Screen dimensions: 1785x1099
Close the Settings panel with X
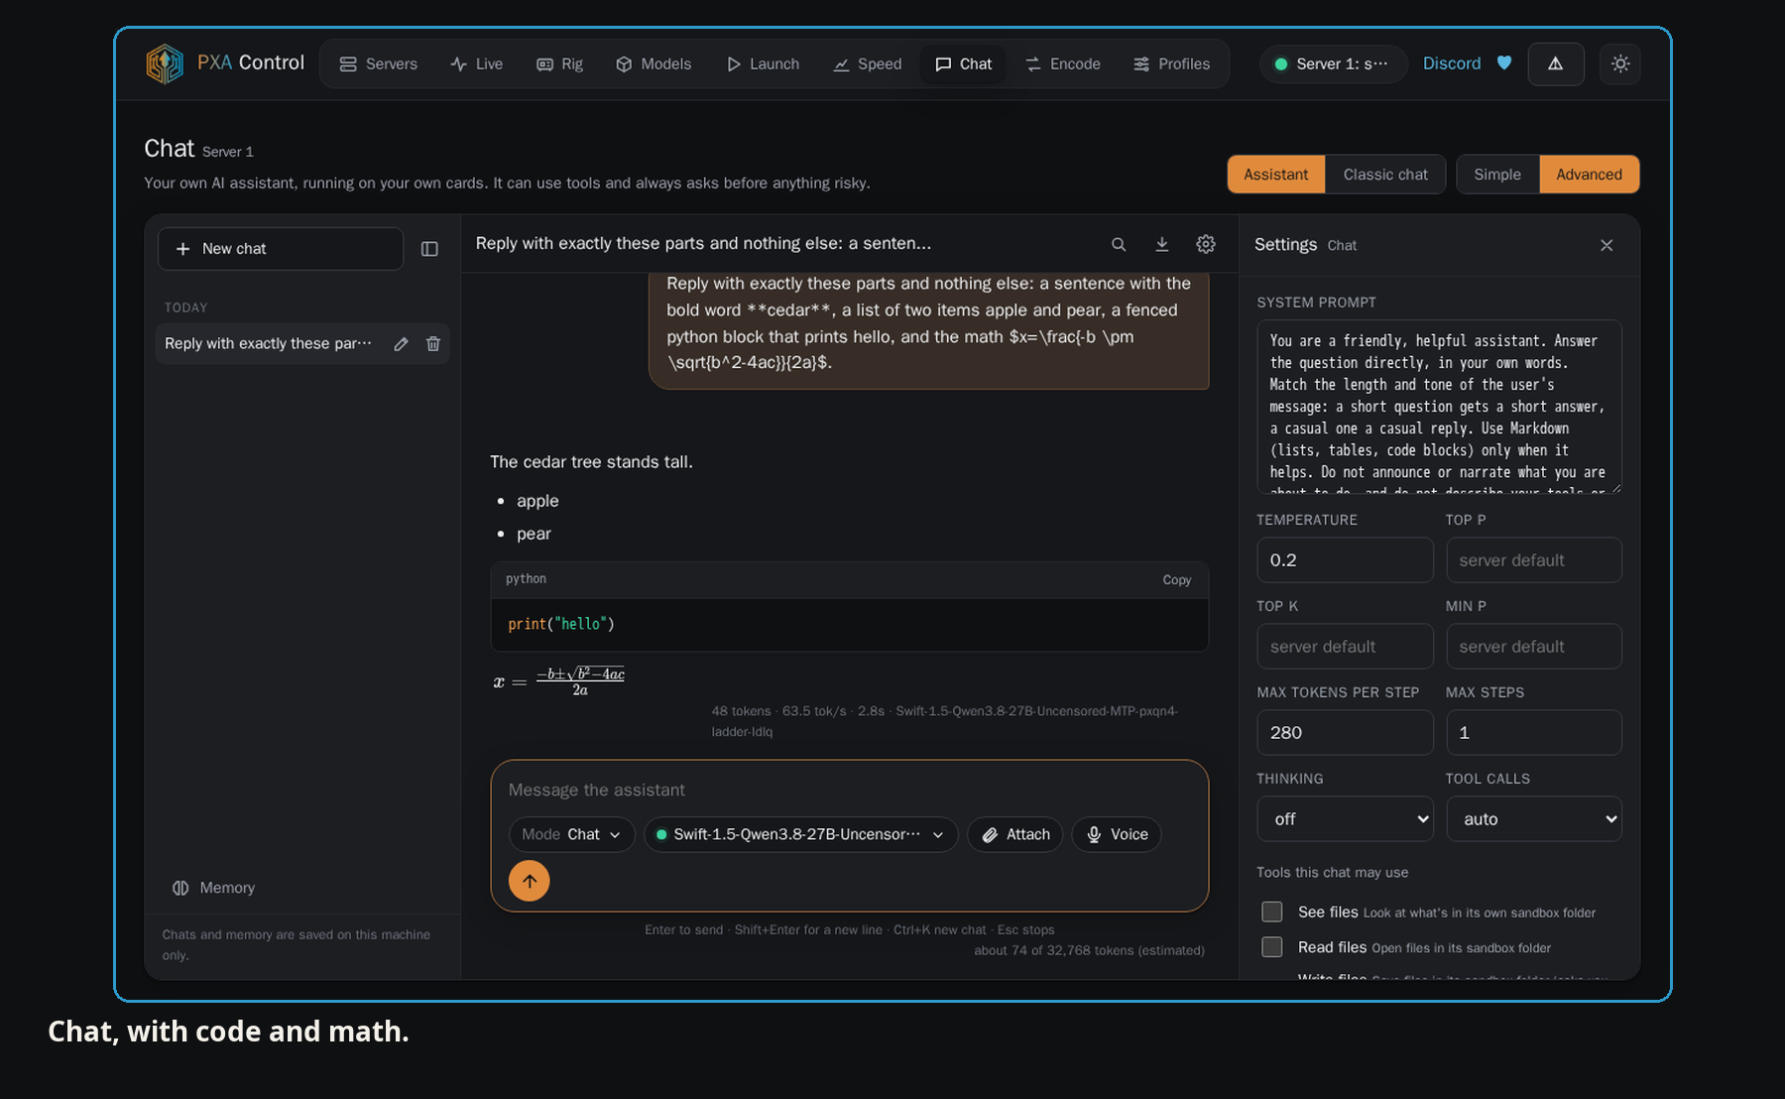click(x=1606, y=245)
